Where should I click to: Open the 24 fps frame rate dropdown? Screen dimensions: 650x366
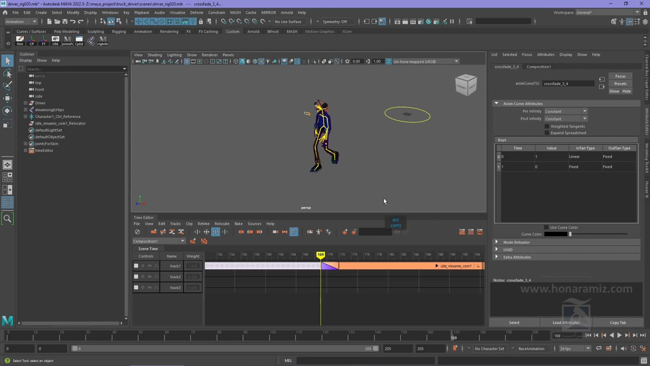coord(575,348)
